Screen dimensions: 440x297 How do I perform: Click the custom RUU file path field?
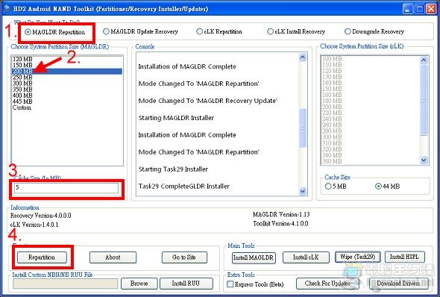[66, 284]
